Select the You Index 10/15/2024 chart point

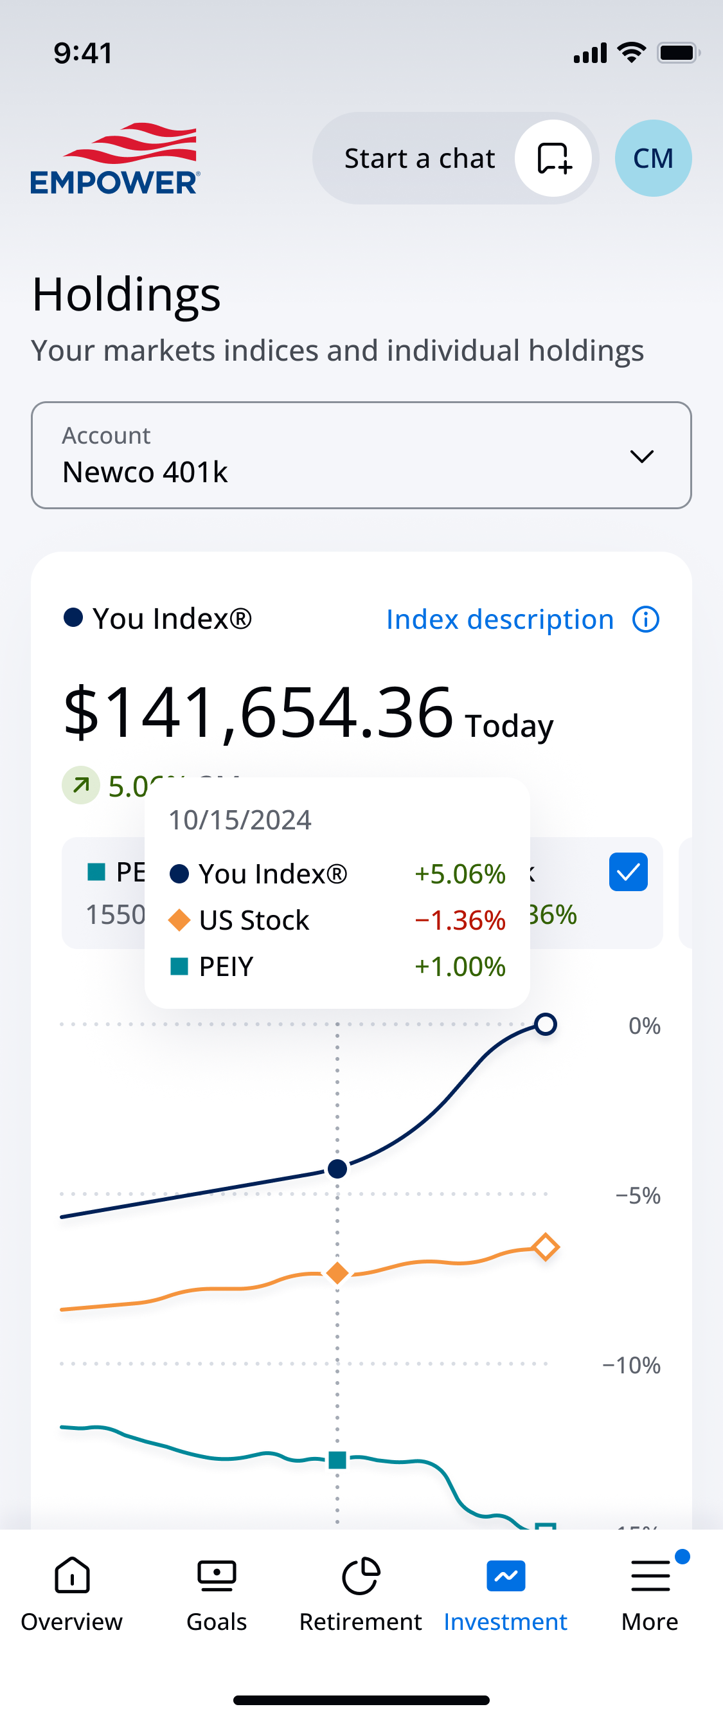(x=337, y=1168)
